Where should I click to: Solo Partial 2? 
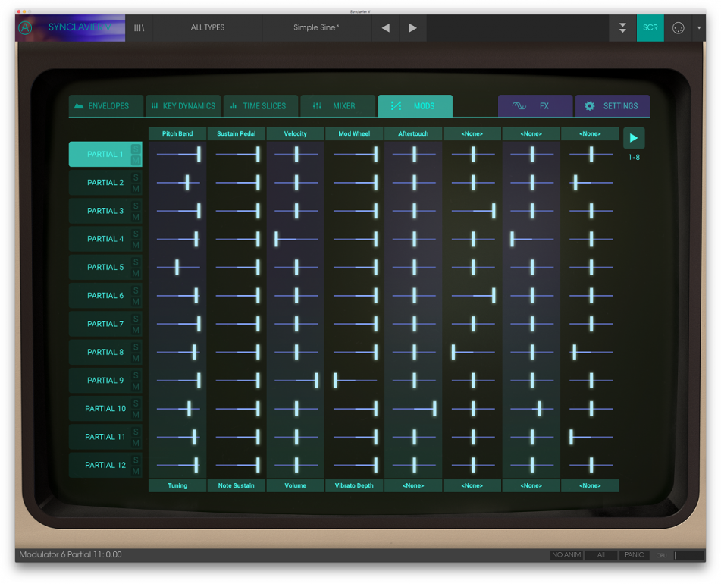pos(136,177)
